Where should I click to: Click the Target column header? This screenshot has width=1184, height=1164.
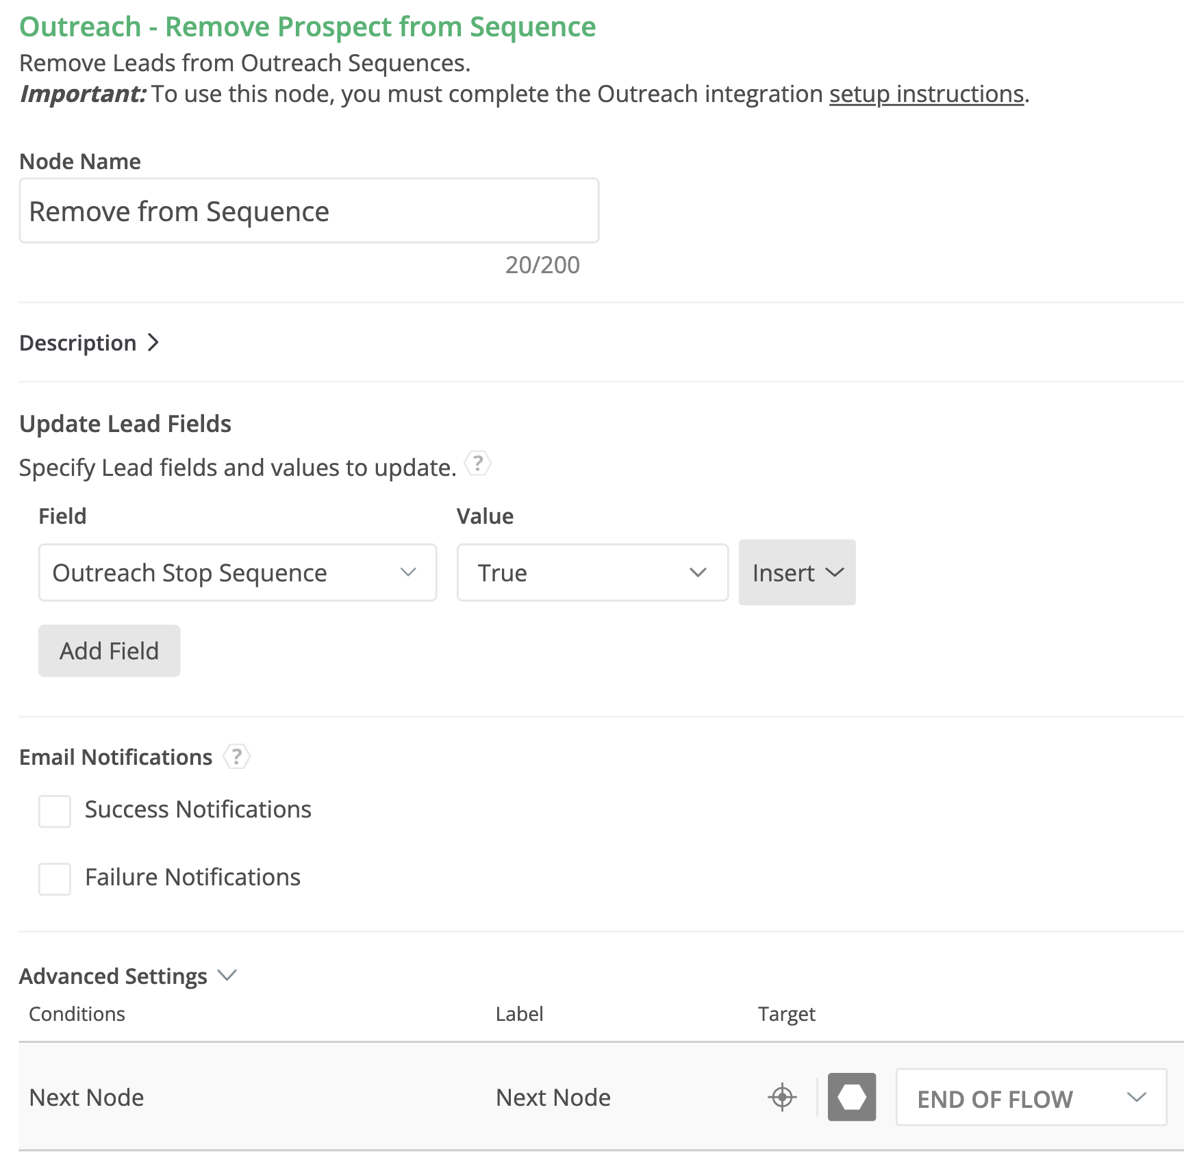tap(786, 1014)
